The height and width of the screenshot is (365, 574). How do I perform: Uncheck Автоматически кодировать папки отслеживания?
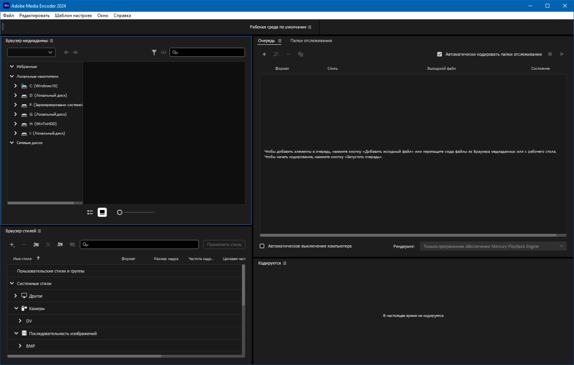click(440, 54)
